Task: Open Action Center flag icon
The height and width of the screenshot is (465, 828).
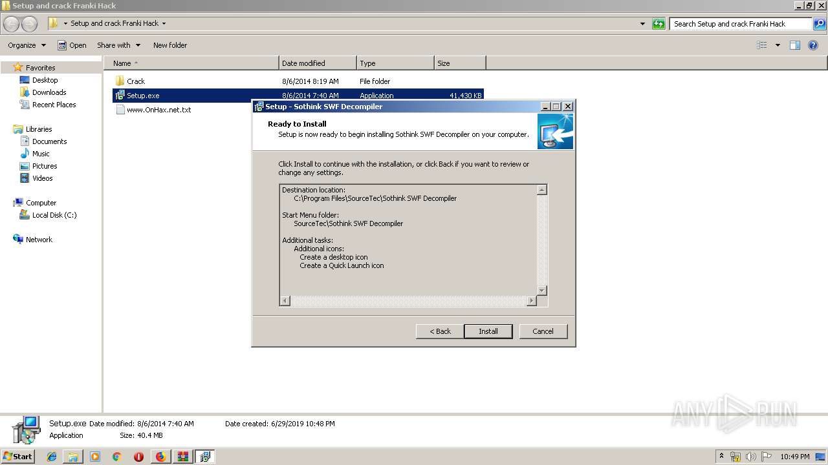Action: (x=766, y=457)
